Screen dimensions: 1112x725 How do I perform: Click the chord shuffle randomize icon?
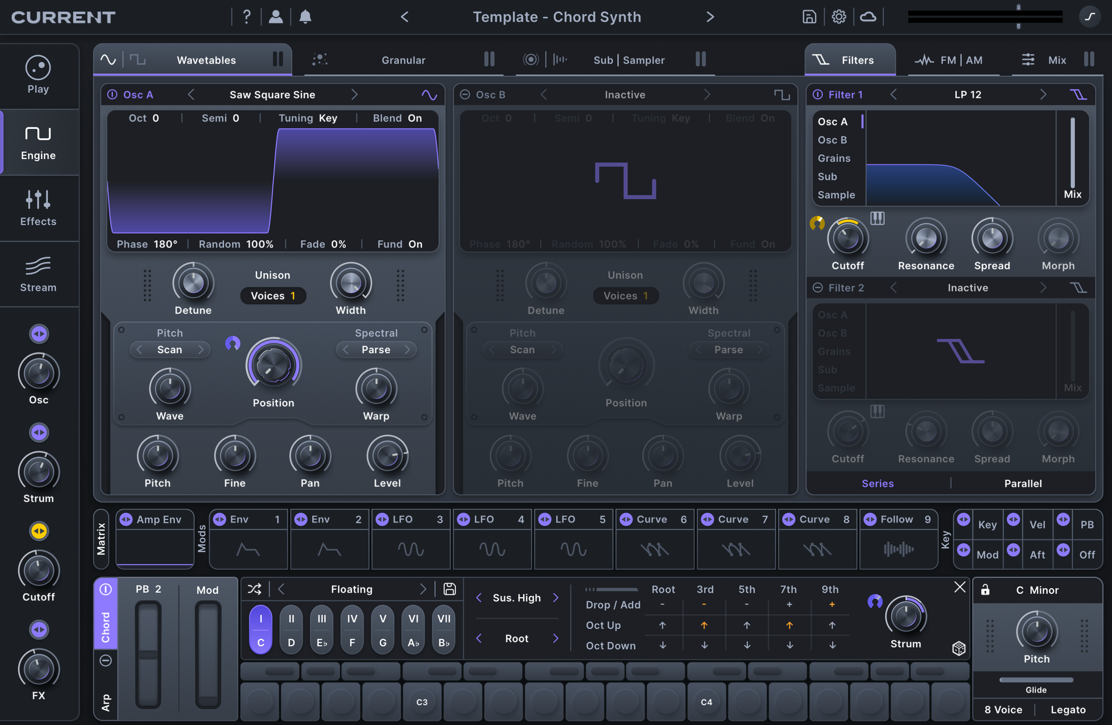(255, 589)
